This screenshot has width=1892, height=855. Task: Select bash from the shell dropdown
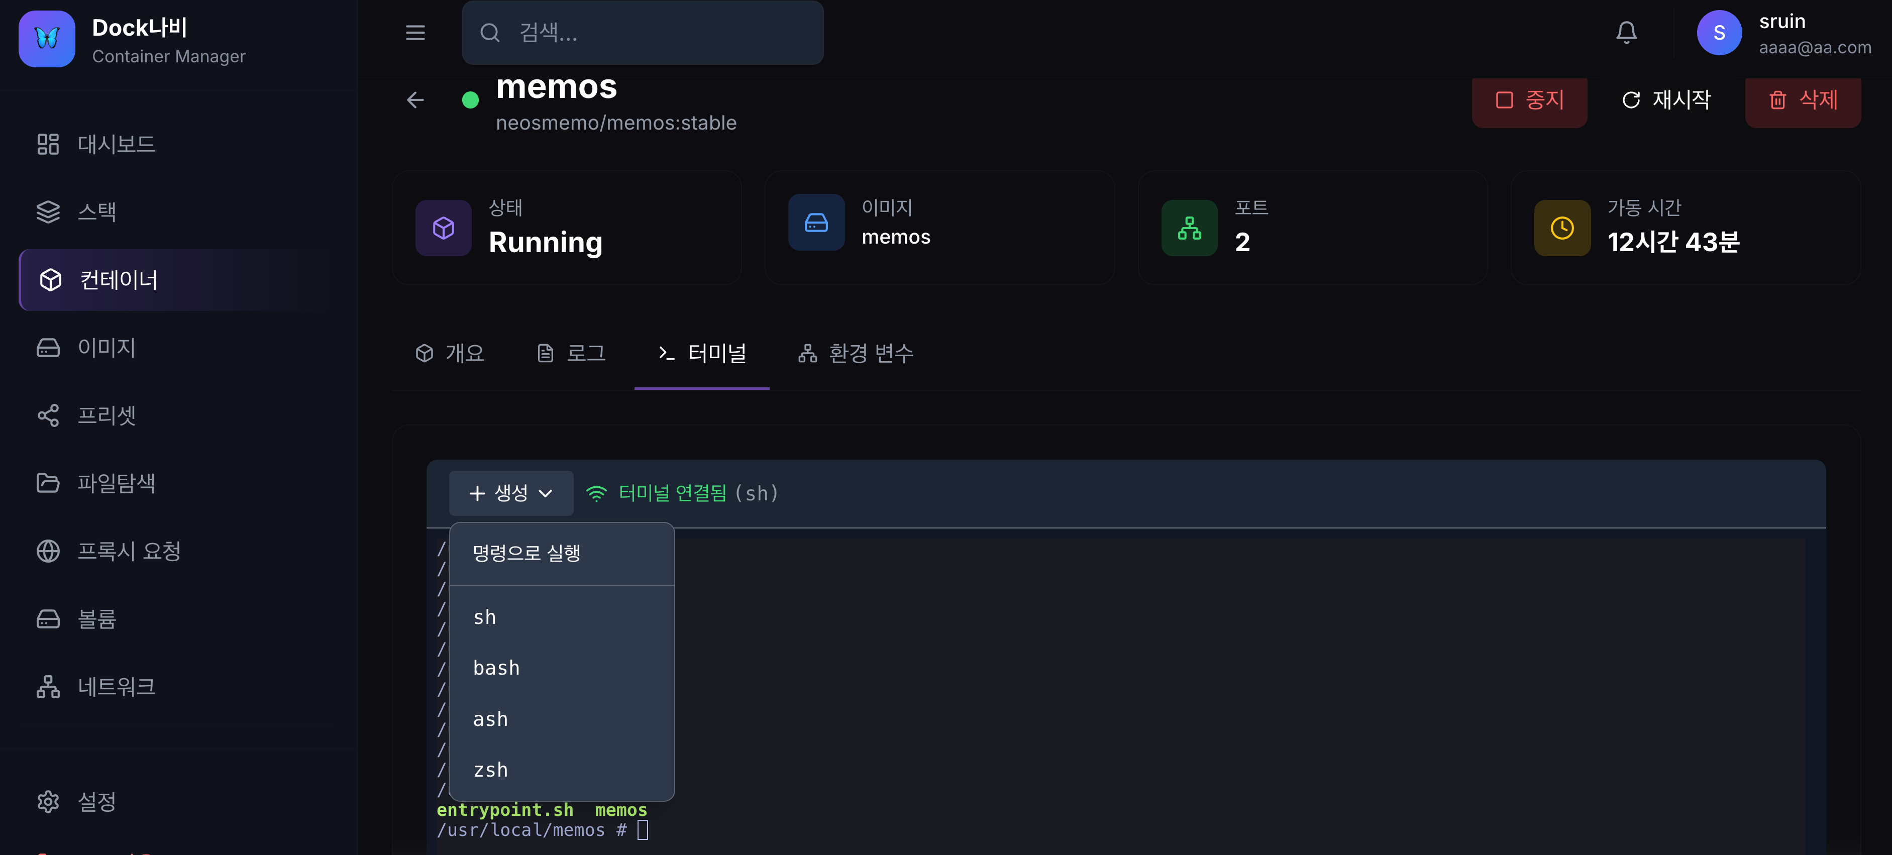[496, 667]
